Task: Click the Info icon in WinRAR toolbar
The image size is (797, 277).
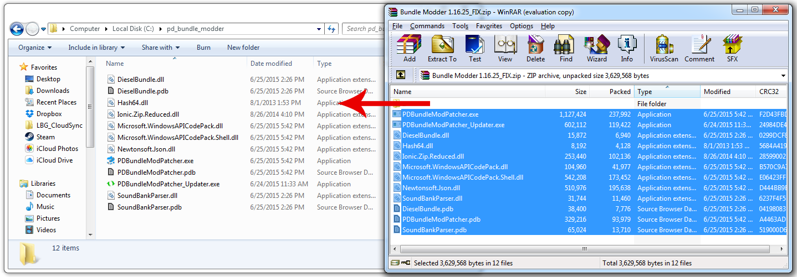Action: pyautogui.click(x=627, y=49)
